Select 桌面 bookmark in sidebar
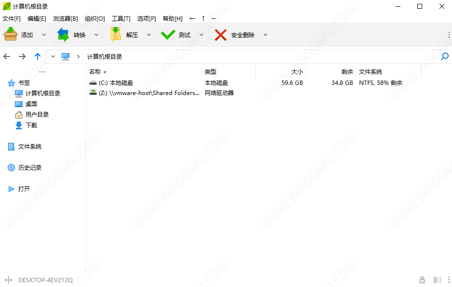This screenshot has height=287, width=452. [31, 104]
